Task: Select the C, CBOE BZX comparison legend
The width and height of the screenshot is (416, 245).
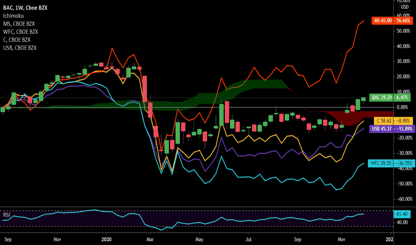Action: tap(17, 40)
